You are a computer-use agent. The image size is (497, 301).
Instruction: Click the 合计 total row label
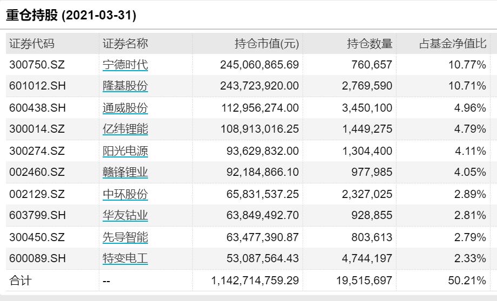tap(21, 281)
